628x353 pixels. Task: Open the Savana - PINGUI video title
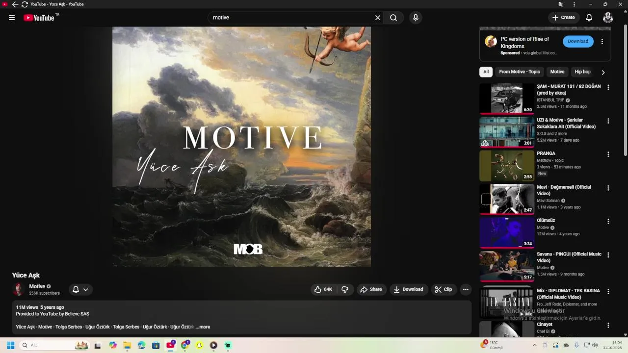click(x=569, y=257)
